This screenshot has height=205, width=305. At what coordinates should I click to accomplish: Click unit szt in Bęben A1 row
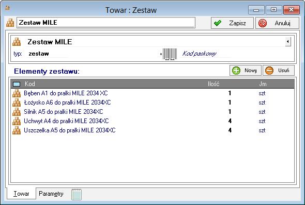(262, 93)
